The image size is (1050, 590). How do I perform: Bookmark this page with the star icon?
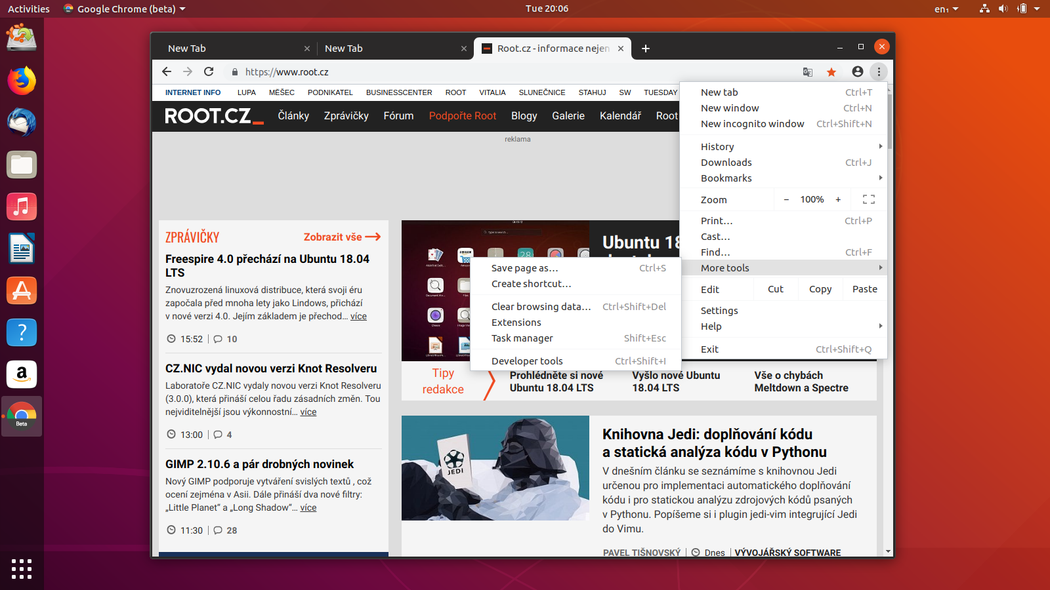831,72
